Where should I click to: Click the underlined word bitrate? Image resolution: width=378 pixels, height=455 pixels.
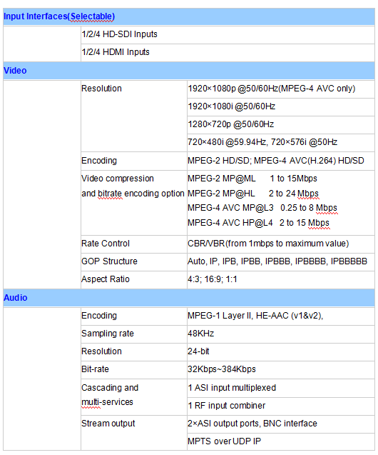coord(110,194)
